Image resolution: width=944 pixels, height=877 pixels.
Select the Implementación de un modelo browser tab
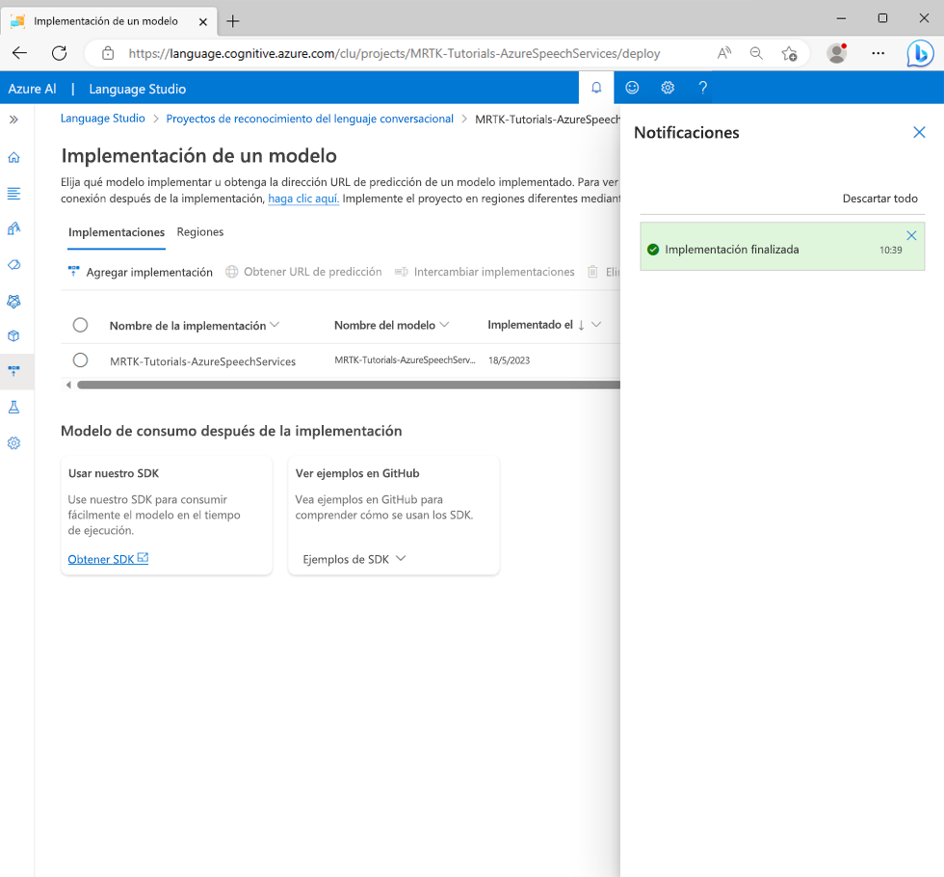click(109, 21)
